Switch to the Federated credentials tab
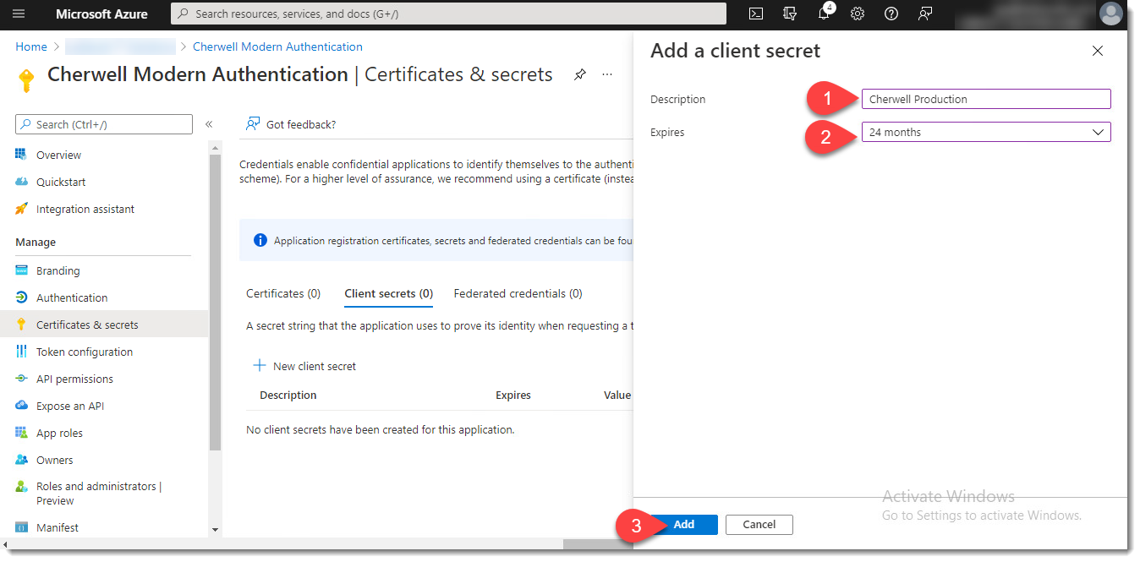Image resolution: width=1140 pixels, height=562 pixels. (x=518, y=293)
